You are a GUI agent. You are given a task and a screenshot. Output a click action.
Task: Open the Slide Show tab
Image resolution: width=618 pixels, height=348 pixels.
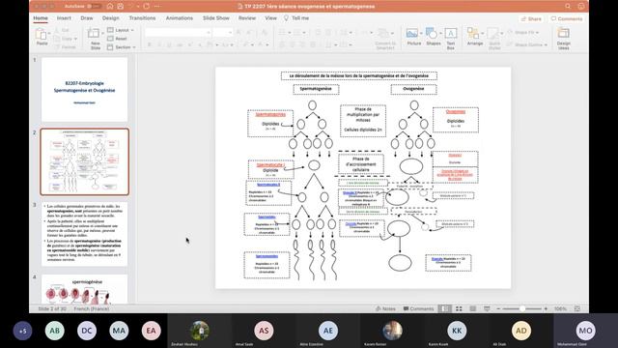[x=216, y=18]
